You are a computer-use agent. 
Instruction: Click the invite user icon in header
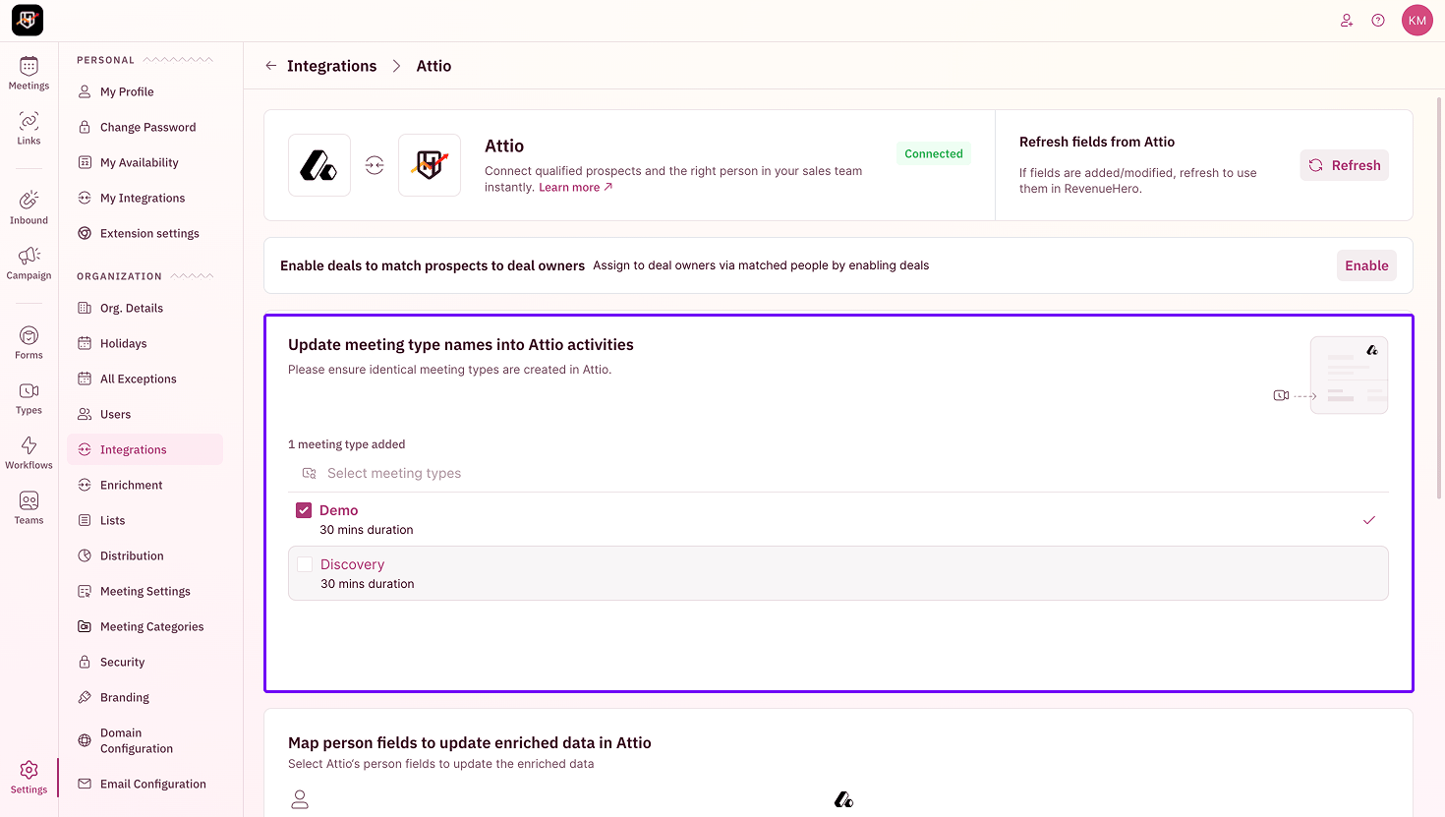[1347, 21]
